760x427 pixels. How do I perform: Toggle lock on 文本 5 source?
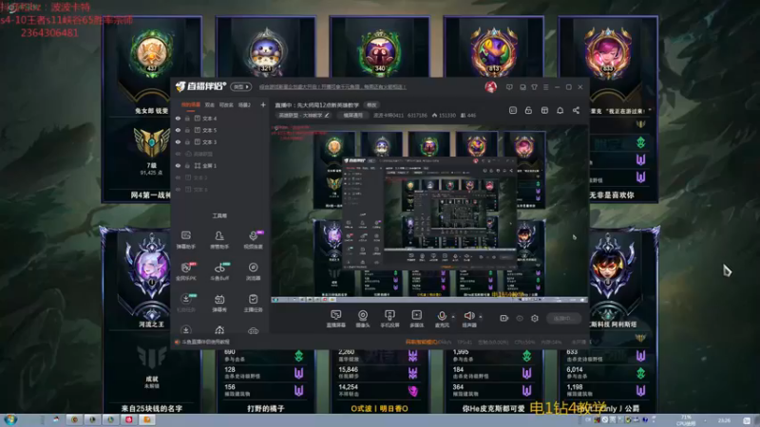coord(187,130)
